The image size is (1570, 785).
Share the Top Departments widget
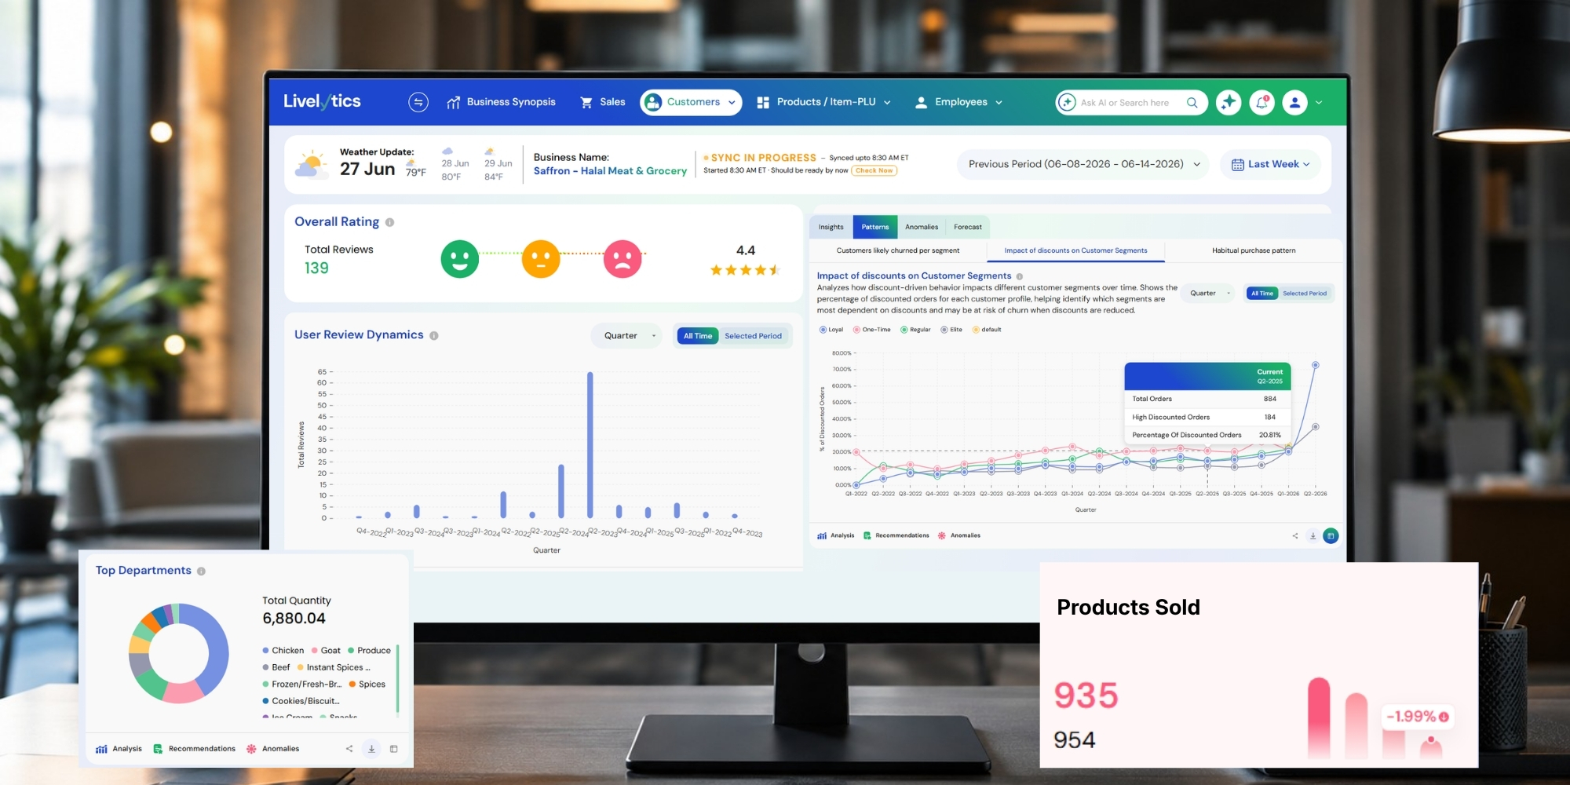[349, 749]
